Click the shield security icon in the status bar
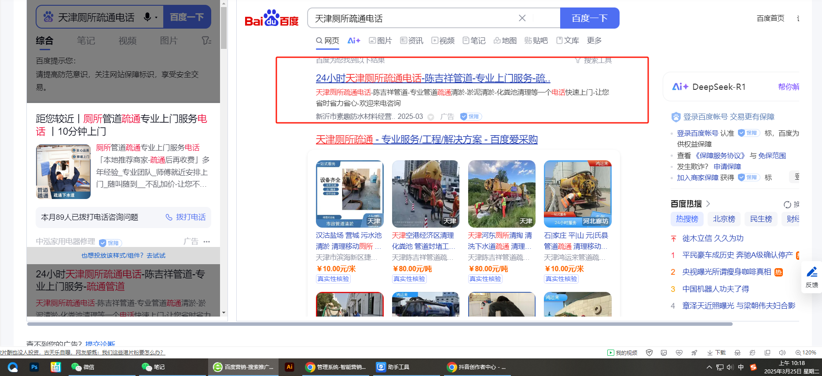This screenshot has height=376, width=822. [649, 353]
